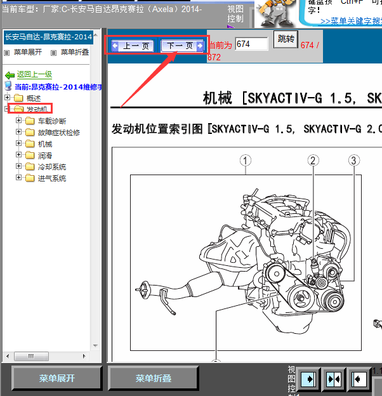Click the expand-right view control icon
382x396 pixels.
[x=308, y=379]
